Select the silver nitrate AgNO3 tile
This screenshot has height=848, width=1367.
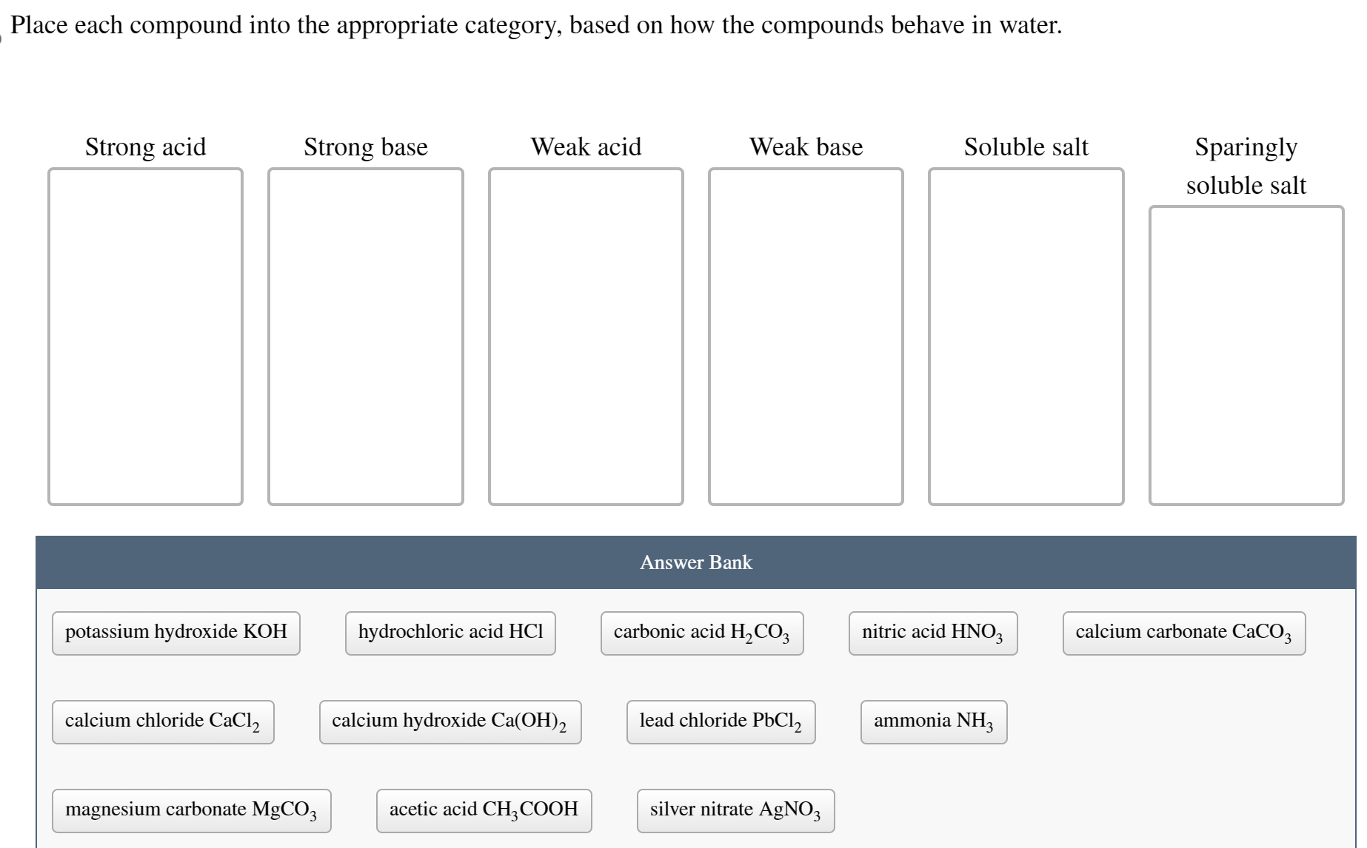click(x=735, y=810)
